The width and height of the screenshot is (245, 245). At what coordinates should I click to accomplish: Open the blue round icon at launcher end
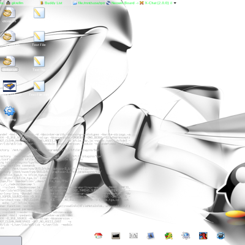coord(221,236)
